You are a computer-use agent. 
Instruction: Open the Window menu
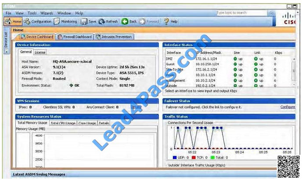(x=64, y=13)
